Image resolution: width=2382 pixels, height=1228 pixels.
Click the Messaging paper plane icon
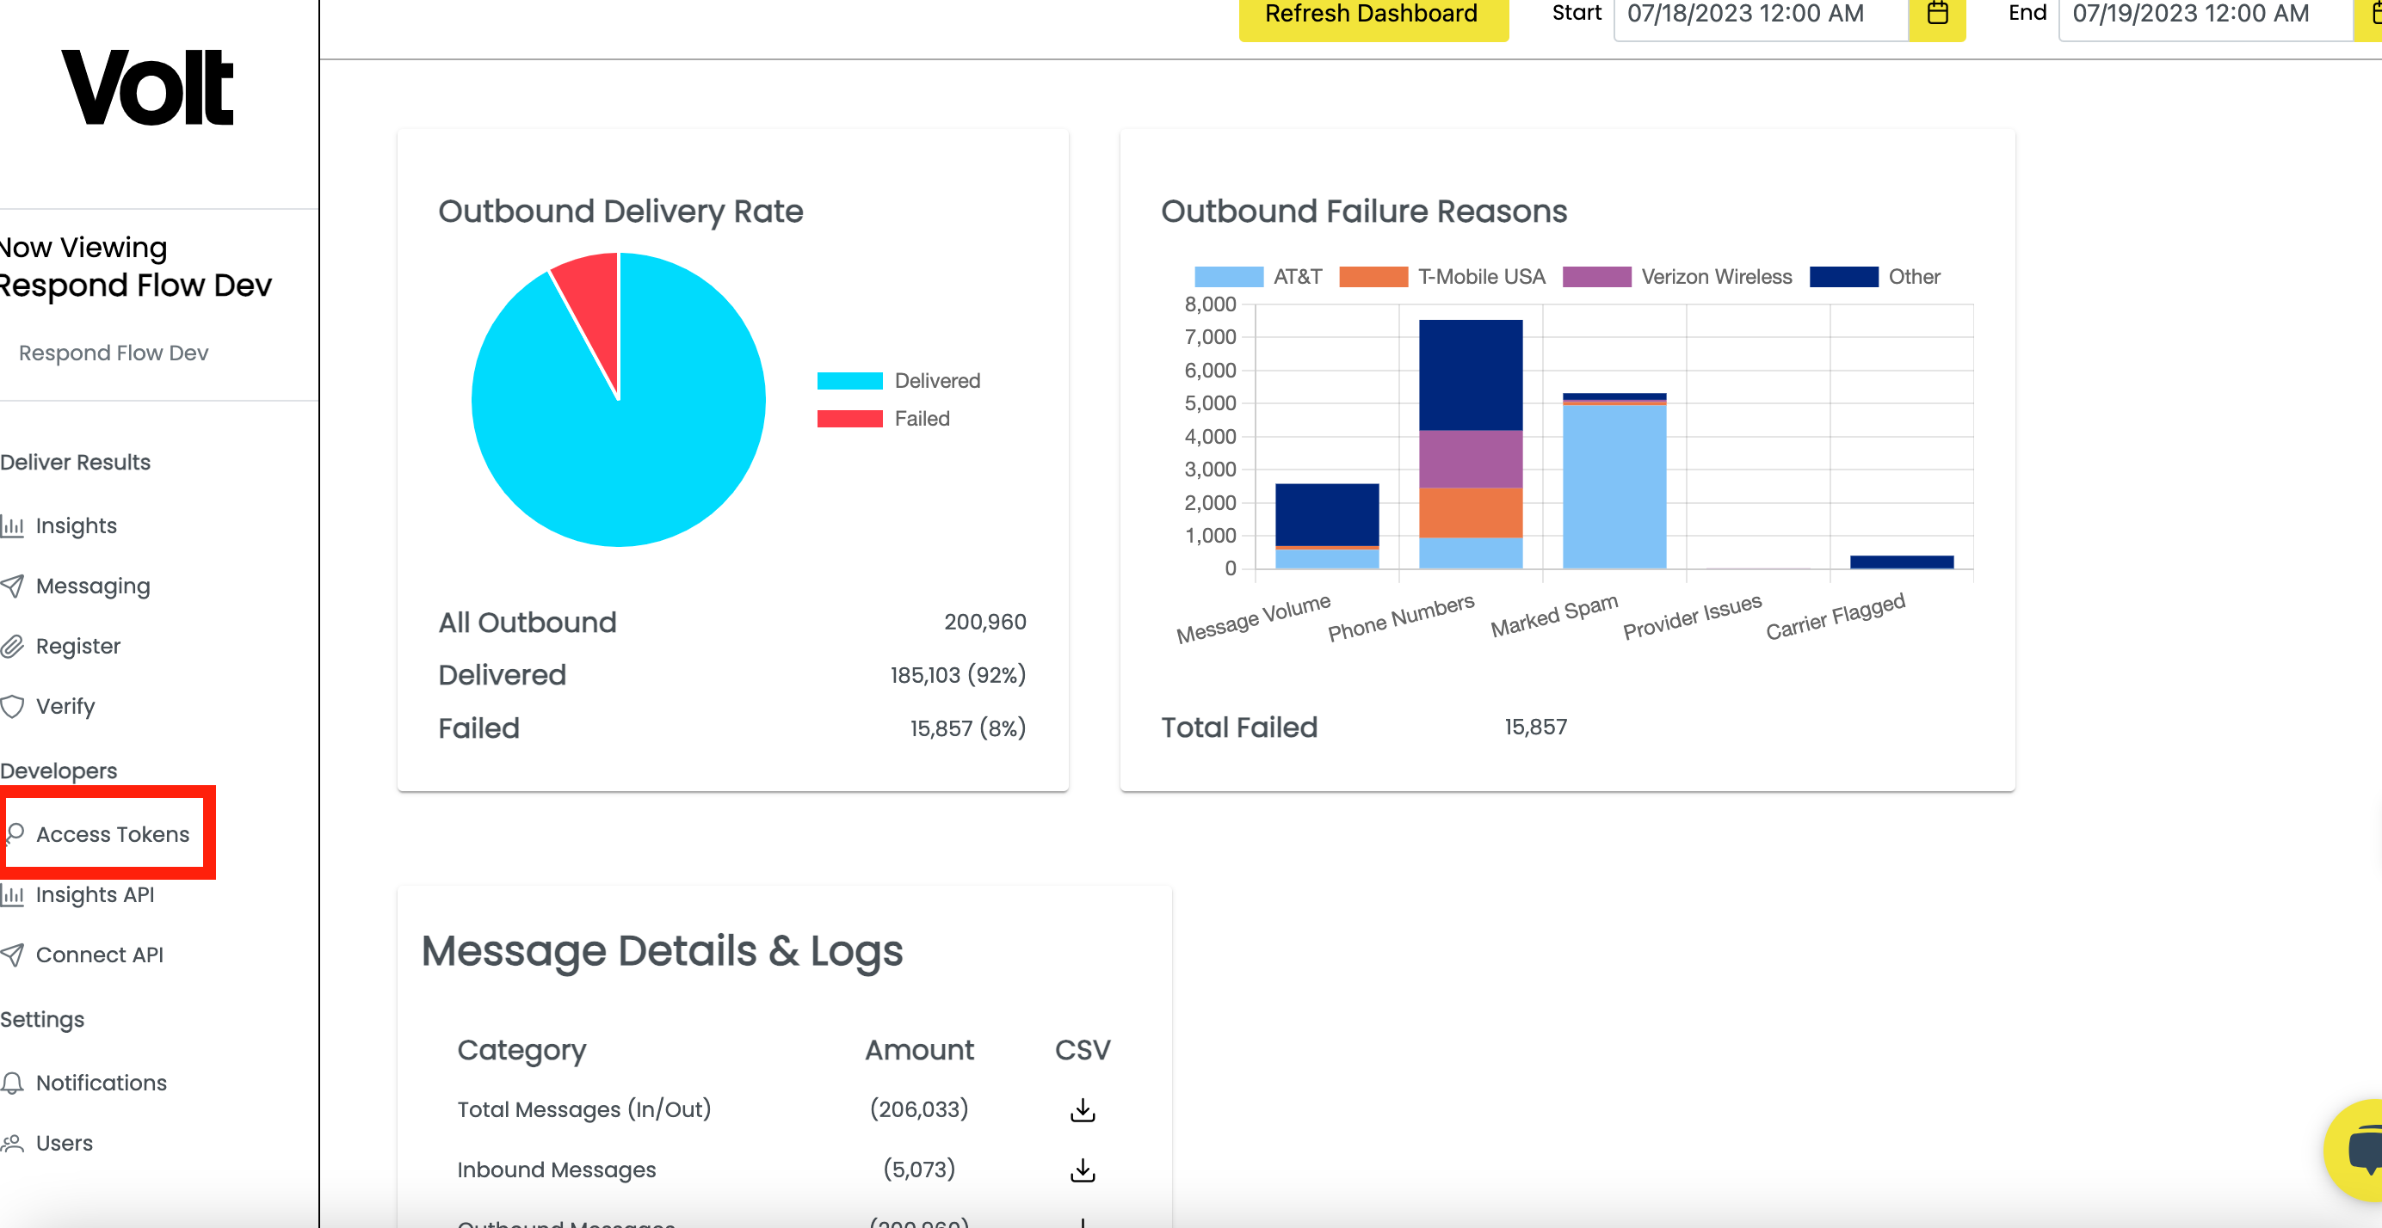(13, 586)
